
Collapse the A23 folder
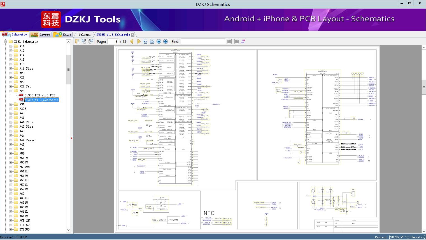pyautogui.click(x=11, y=91)
